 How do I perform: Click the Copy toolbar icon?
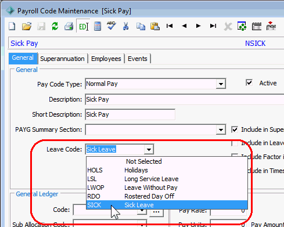click(x=141, y=26)
